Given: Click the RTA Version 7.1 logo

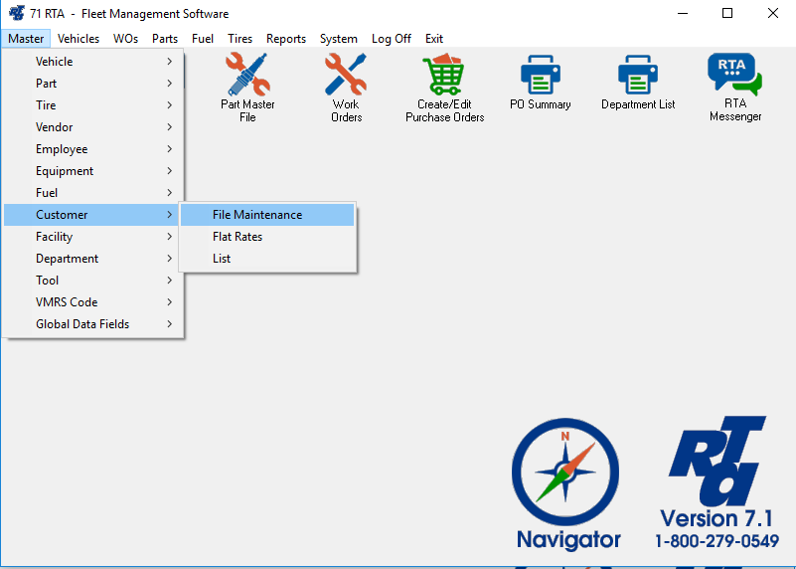Looking at the screenshot, I should [x=717, y=468].
